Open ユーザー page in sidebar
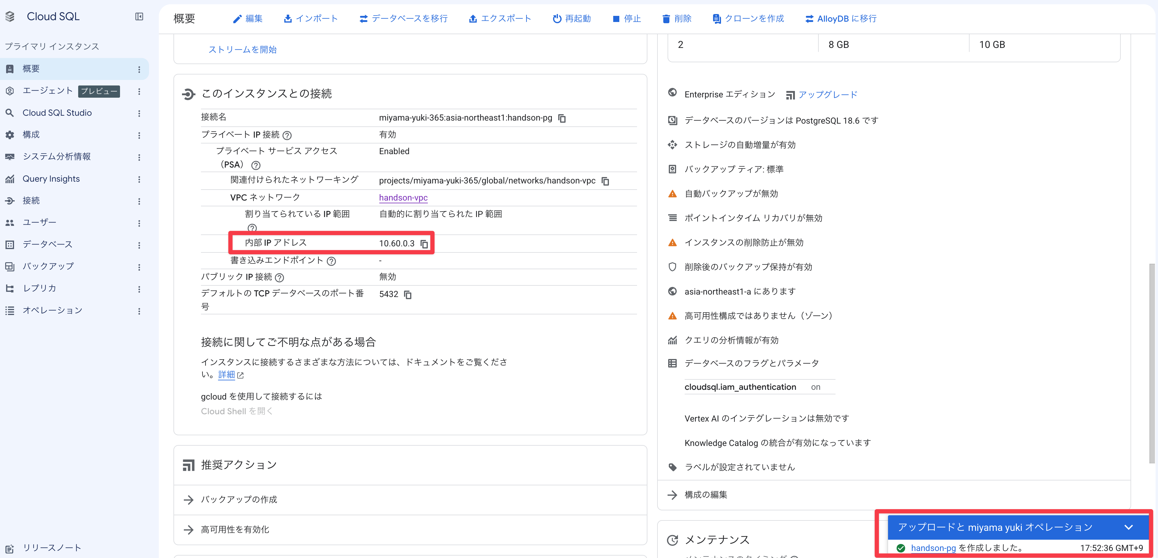 [x=74, y=223]
